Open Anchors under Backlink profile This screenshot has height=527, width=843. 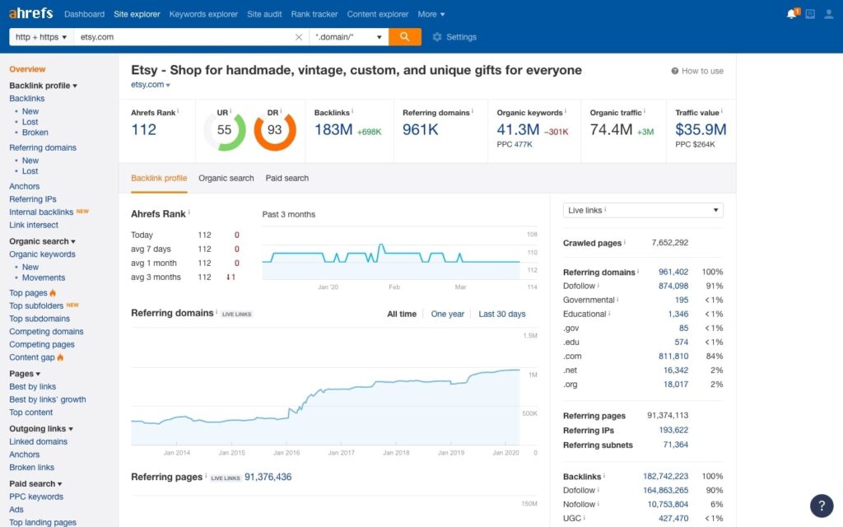point(24,186)
